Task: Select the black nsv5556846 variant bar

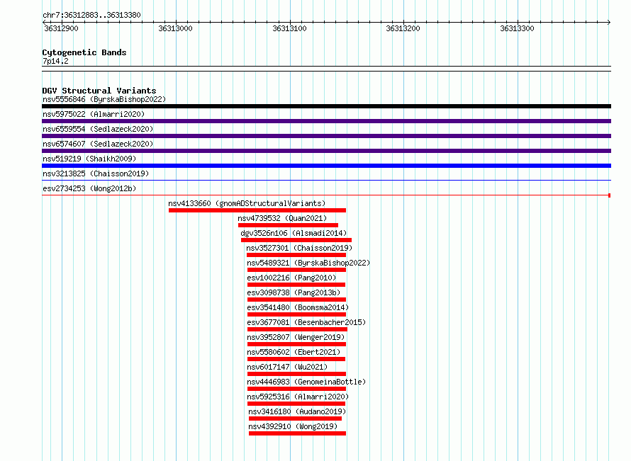Action: pyautogui.click(x=326, y=106)
